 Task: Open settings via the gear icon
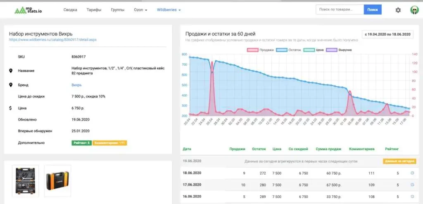click(398, 10)
